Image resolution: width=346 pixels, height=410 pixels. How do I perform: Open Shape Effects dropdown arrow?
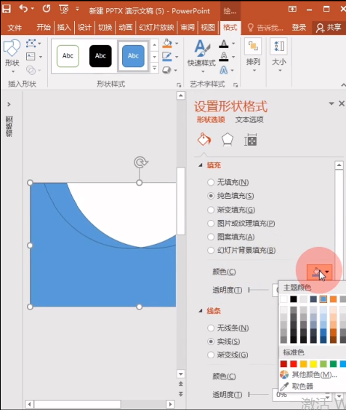point(176,70)
